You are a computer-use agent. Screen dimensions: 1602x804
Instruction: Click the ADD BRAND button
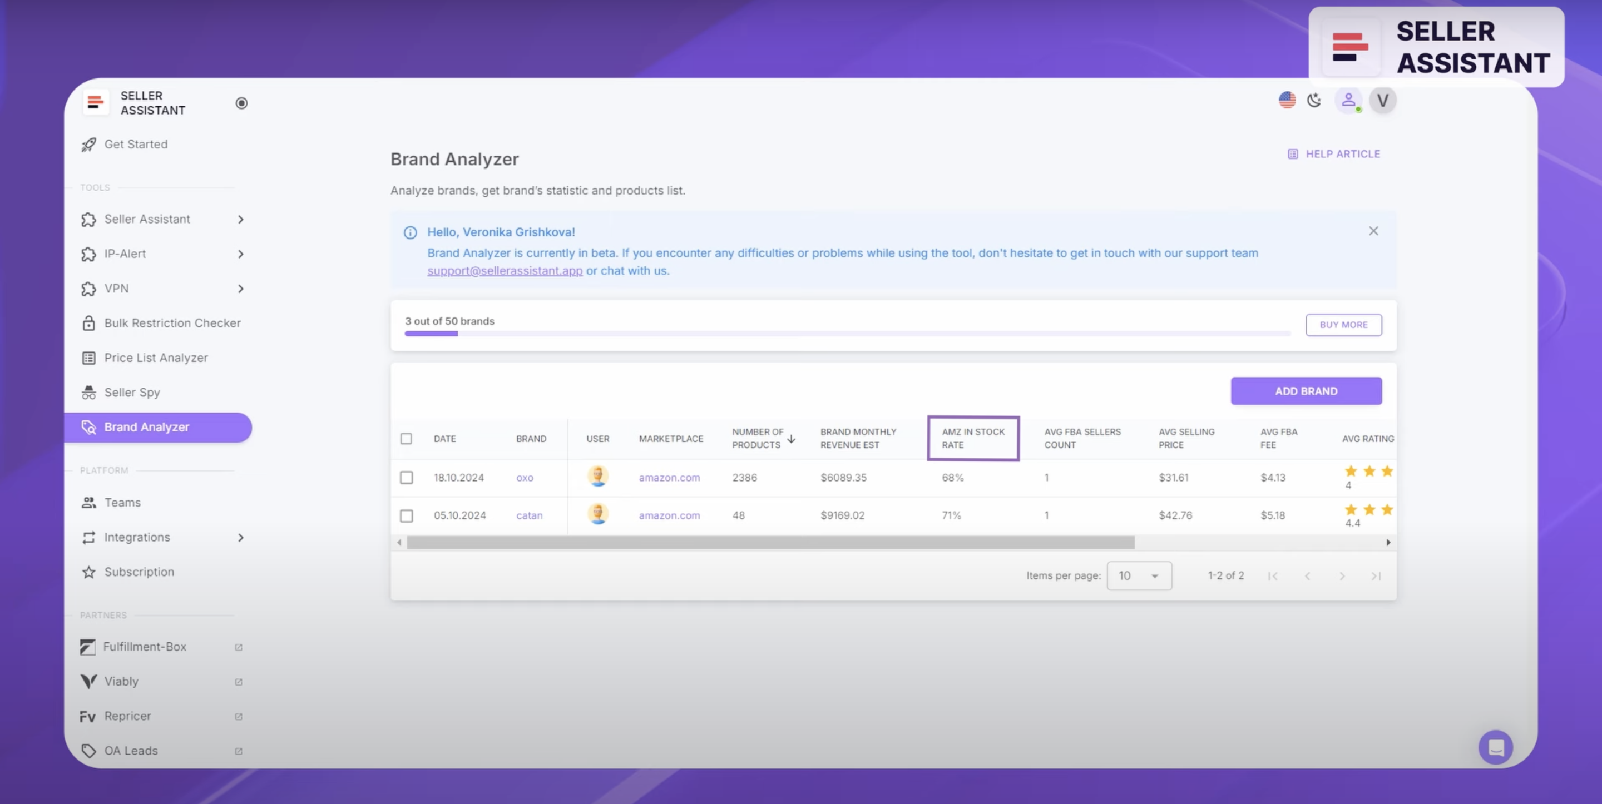coord(1306,391)
